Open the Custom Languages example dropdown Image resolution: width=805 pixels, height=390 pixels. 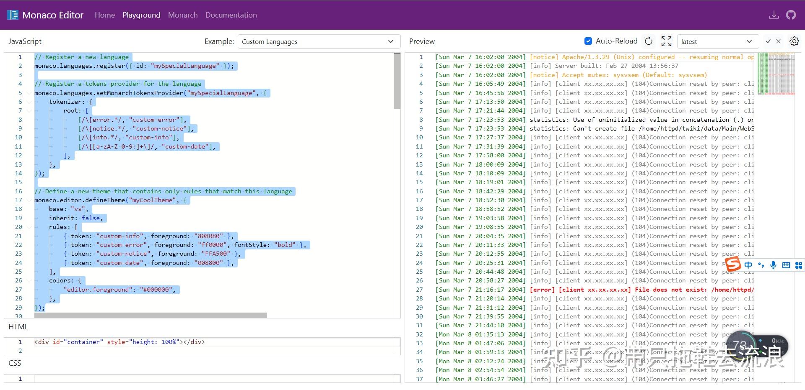(319, 41)
